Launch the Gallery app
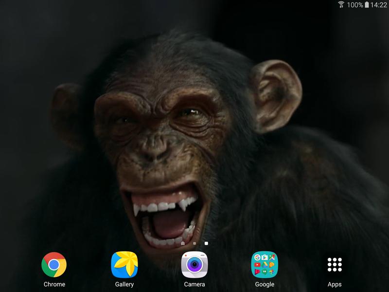Viewport: 389px width, 292px height. click(124, 265)
